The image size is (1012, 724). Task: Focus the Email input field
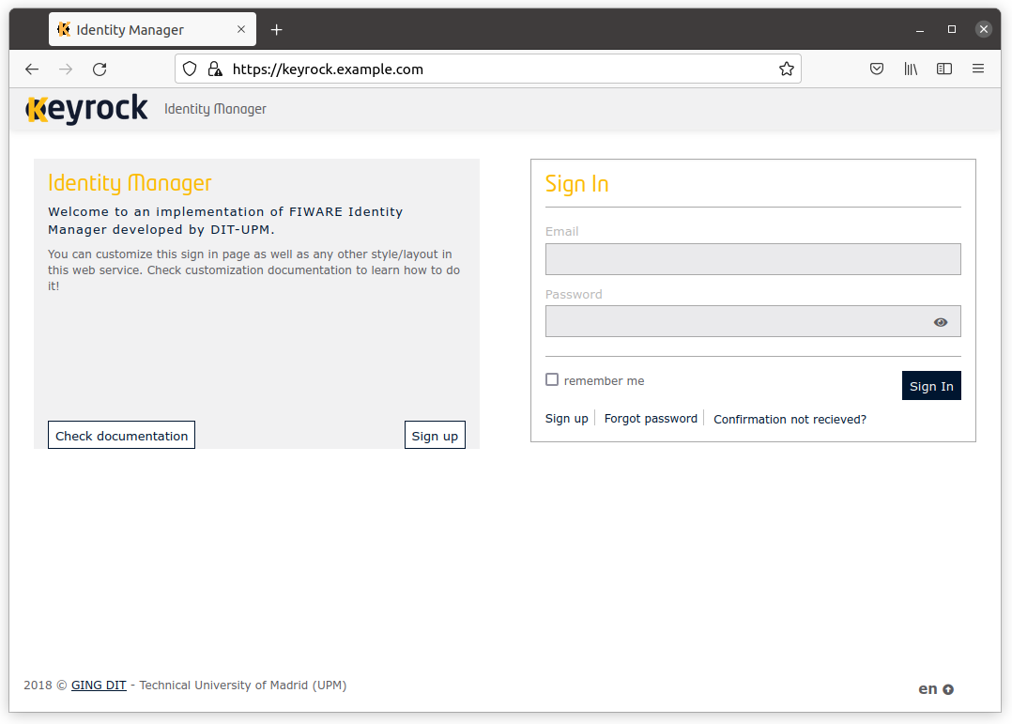pyautogui.click(x=753, y=259)
